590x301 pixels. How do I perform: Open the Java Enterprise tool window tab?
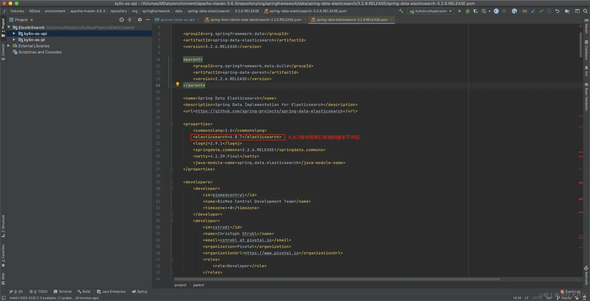click(x=111, y=291)
